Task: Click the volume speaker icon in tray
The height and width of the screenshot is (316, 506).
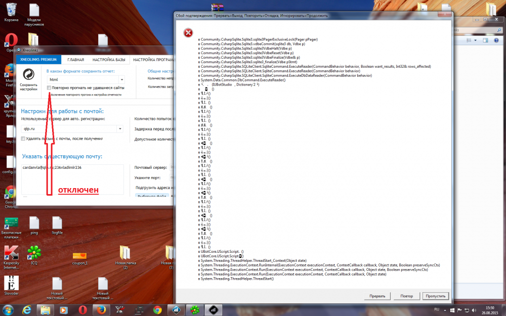Action: (x=474, y=310)
